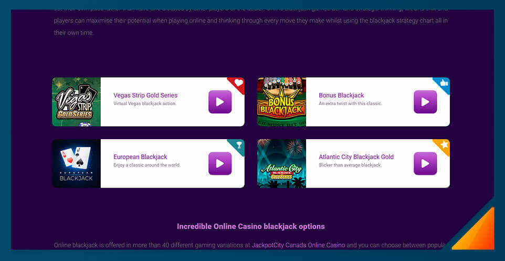
Task: Launch European Blackjack with play button
Action: point(220,163)
